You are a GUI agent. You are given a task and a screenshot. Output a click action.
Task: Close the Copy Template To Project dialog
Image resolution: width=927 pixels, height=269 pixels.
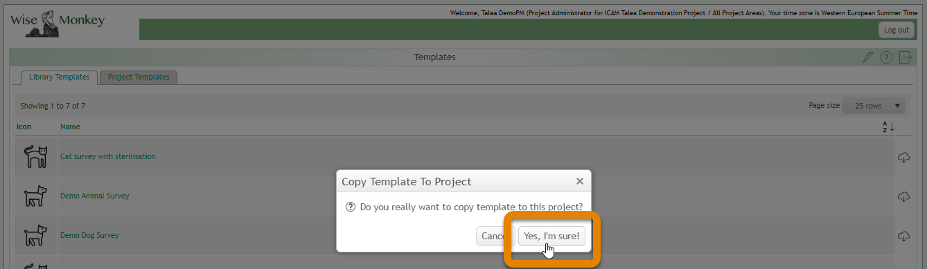pos(579,182)
